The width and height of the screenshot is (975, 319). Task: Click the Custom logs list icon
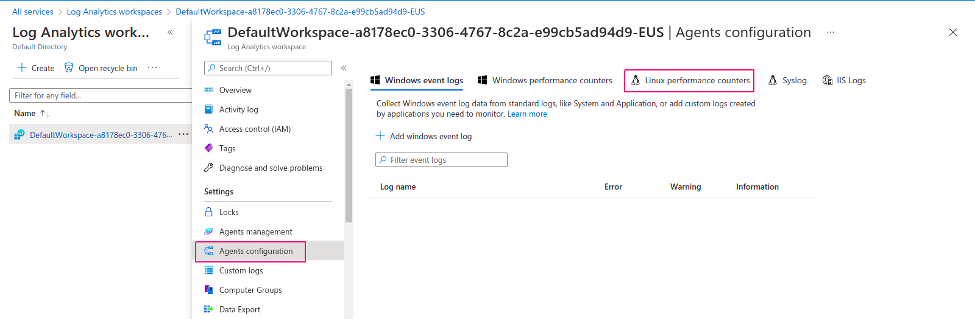click(208, 270)
